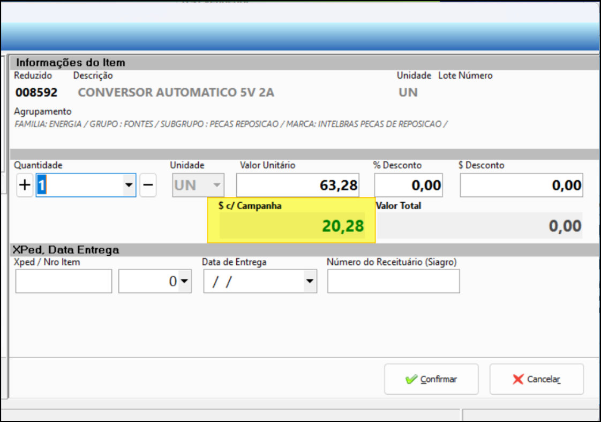Click the Agrupamento line starting FAMILIA: ENERGIA
601x422 pixels.
[231, 124]
